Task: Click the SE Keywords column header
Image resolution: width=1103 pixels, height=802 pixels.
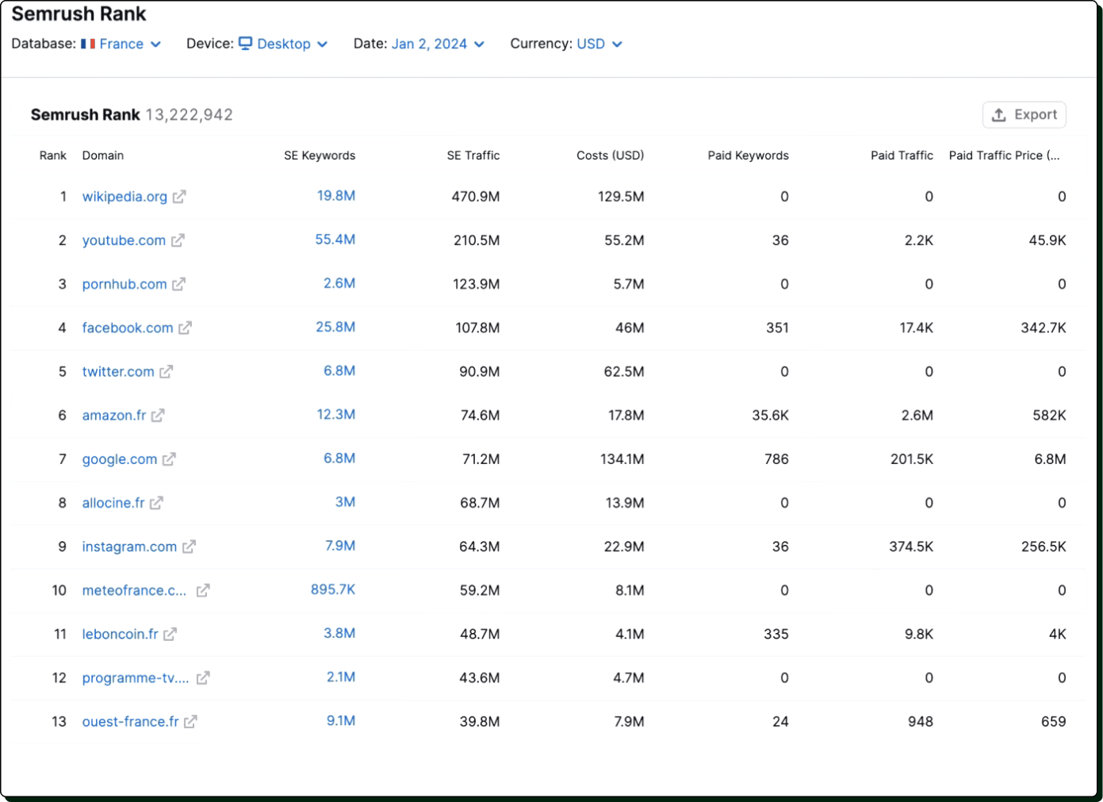Action: (320, 155)
